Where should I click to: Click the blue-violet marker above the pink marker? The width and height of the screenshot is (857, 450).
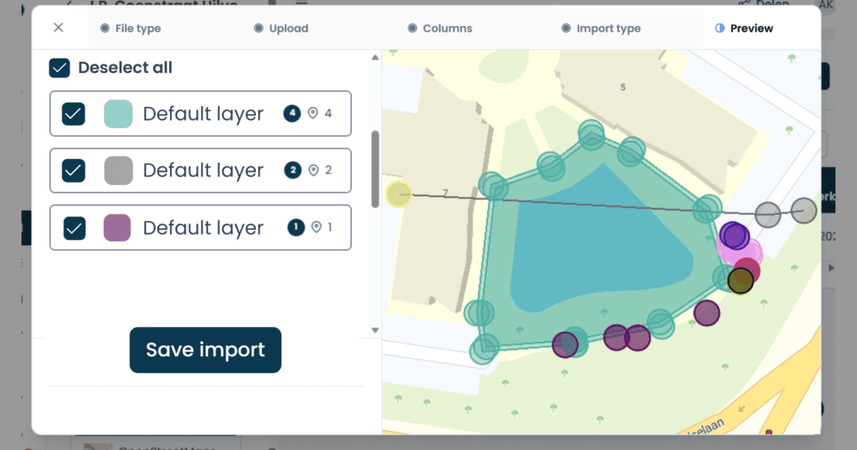[734, 235]
